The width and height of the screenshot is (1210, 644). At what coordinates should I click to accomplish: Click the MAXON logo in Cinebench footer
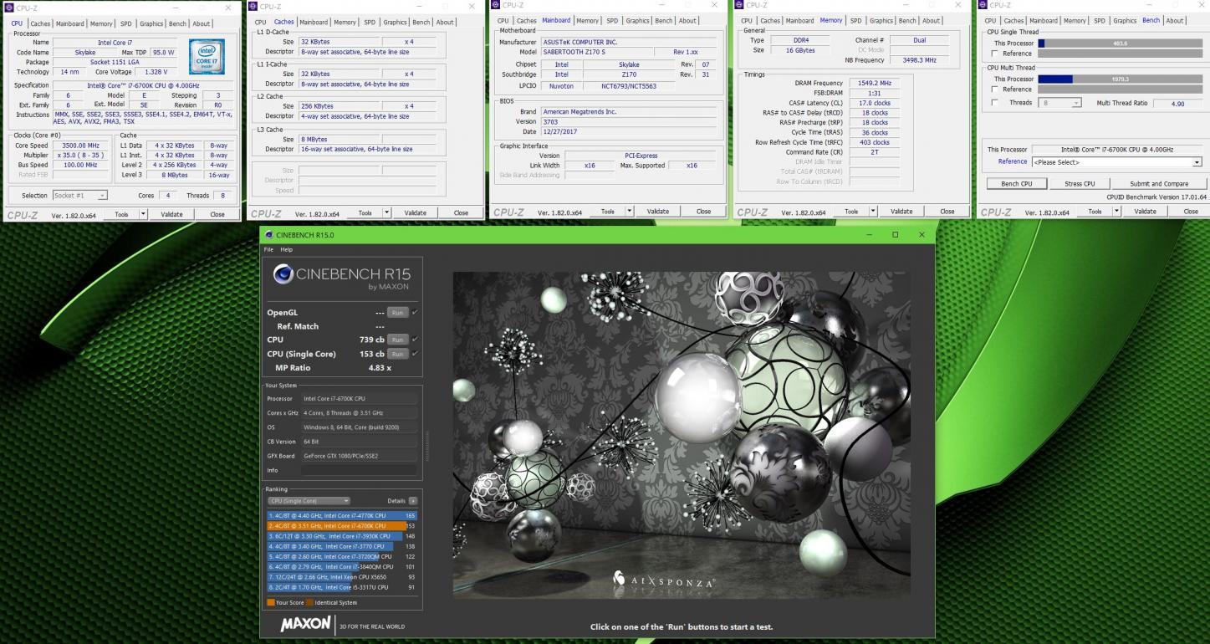click(306, 625)
